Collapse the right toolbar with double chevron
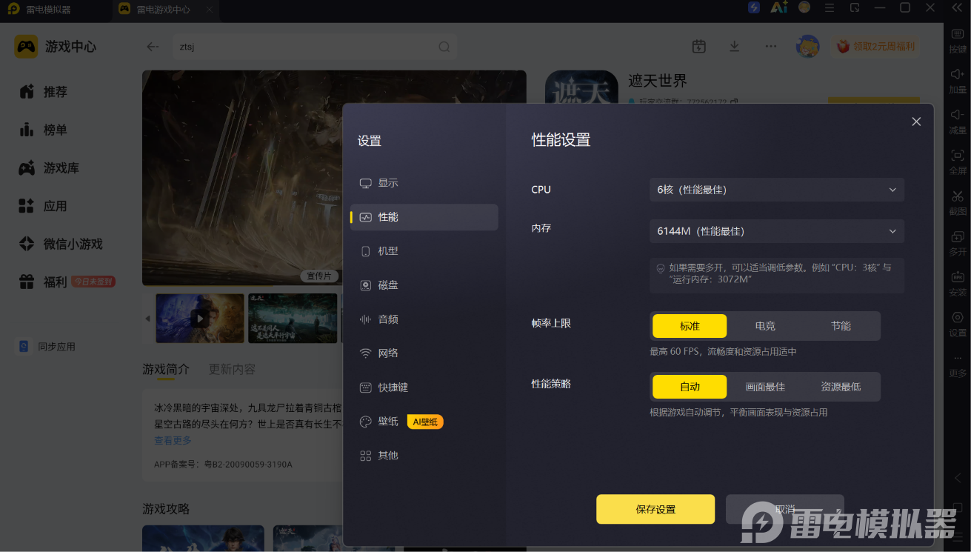Viewport: 971px width, 552px height. coord(955,7)
